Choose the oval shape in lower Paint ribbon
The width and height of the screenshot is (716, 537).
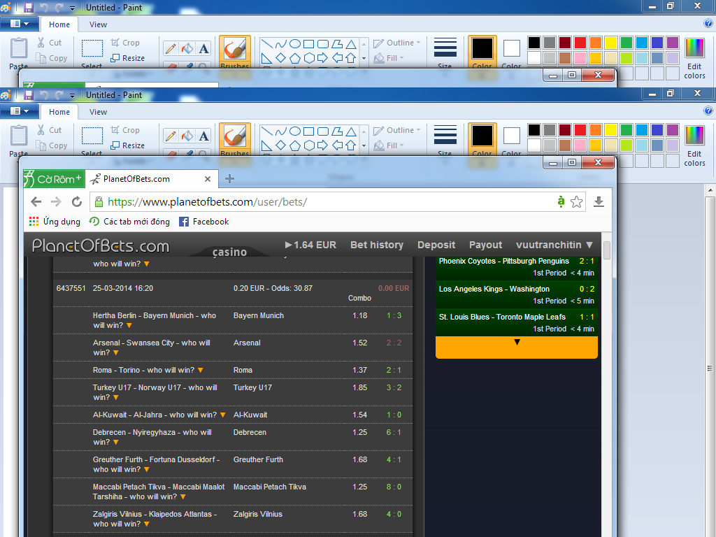click(x=295, y=131)
